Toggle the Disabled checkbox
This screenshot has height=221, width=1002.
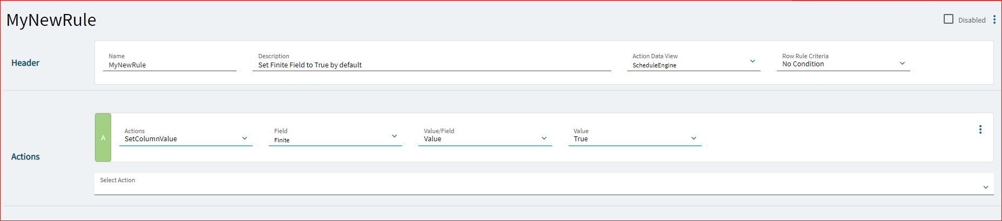(949, 19)
